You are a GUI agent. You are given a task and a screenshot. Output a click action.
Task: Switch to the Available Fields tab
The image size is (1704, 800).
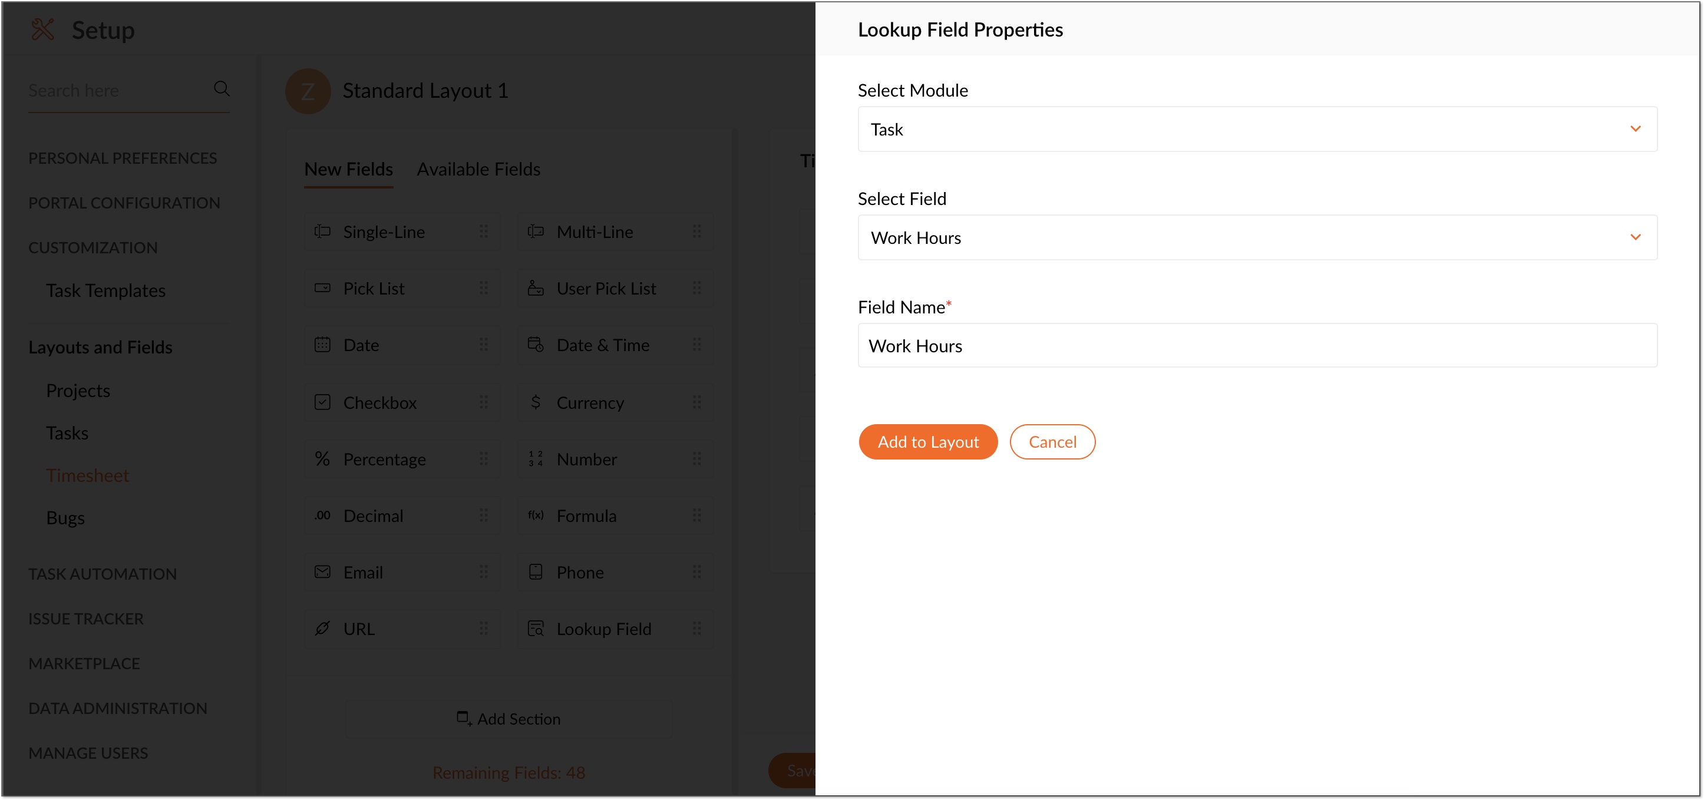click(478, 169)
